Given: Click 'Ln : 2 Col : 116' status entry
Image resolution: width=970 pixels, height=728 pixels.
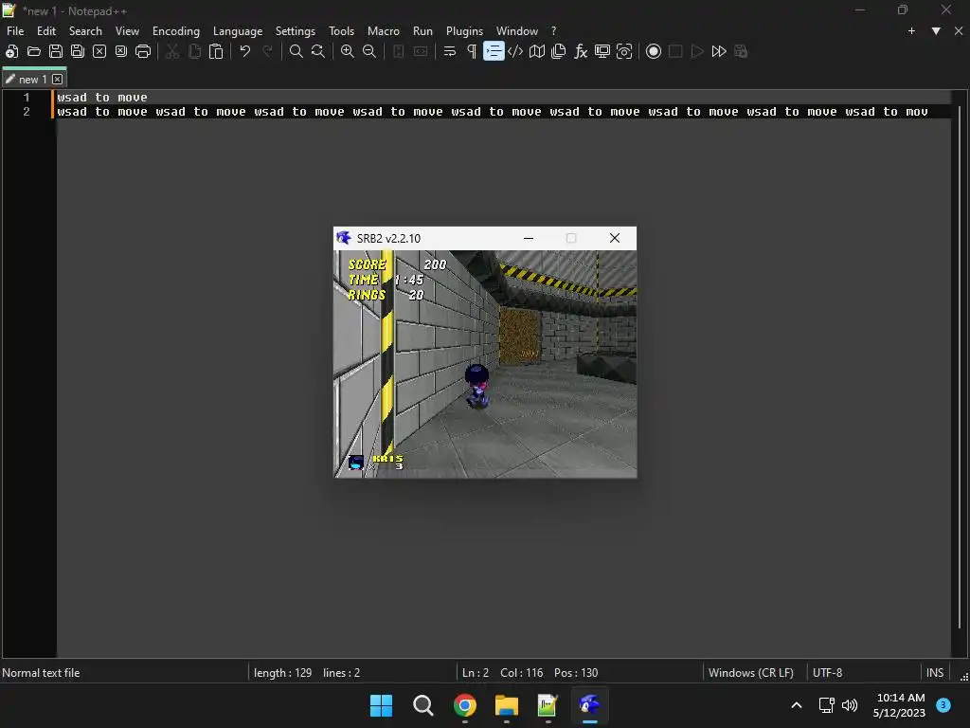Looking at the screenshot, I should (502, 673).
